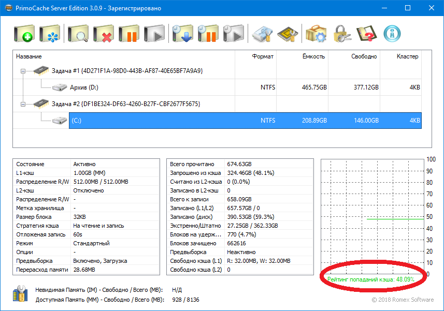Click the Предвыборка value Включено, Загрузка
The image size is (444, 311).
[100, 261]
